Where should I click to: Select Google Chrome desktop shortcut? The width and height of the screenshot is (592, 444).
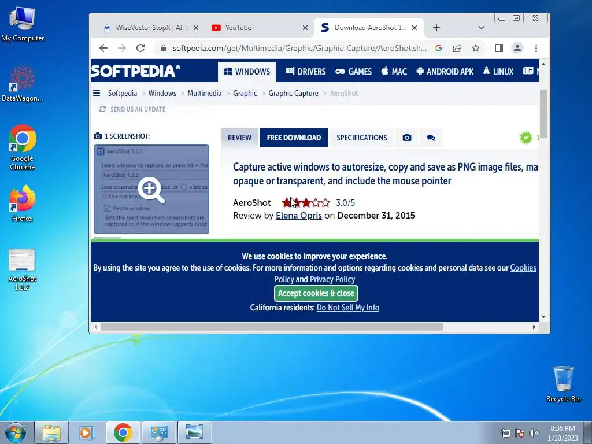[x=23, y=147]
